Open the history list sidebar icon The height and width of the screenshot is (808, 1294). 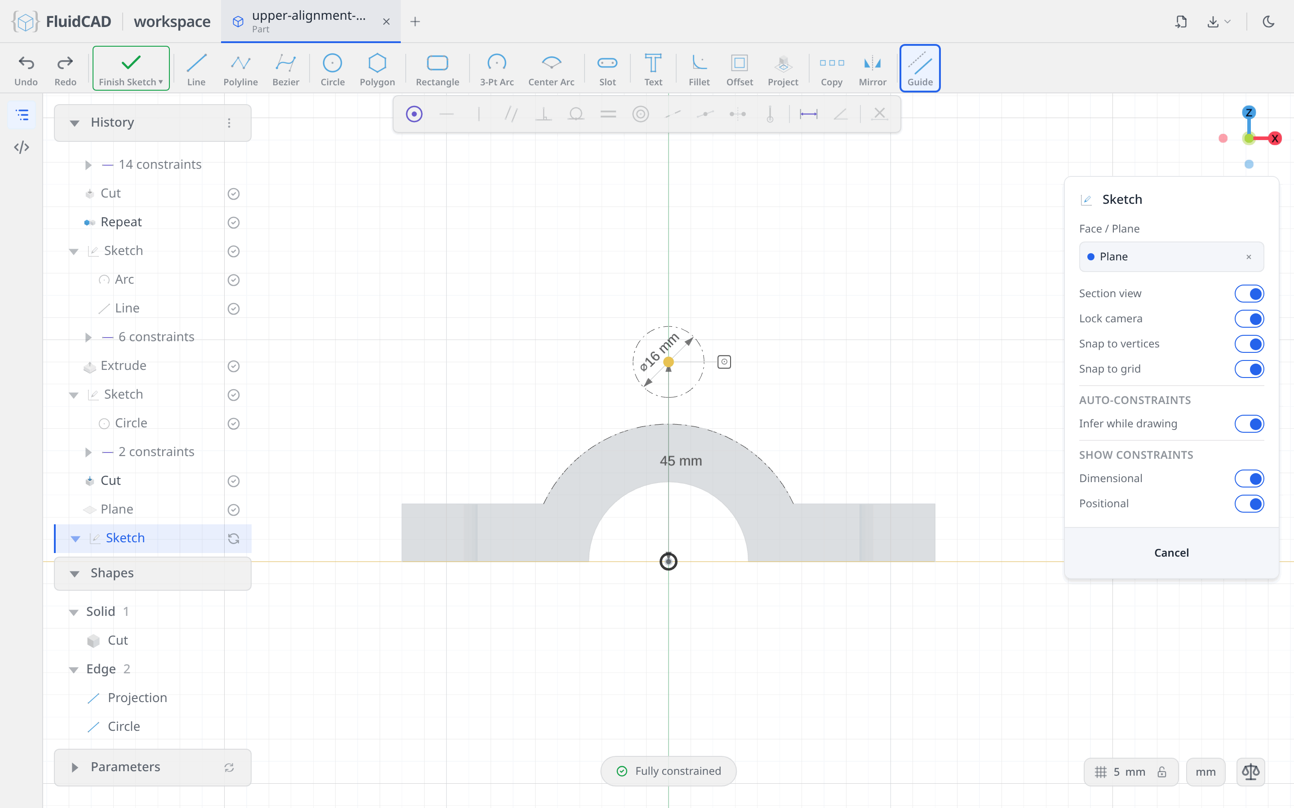(22, 115)
